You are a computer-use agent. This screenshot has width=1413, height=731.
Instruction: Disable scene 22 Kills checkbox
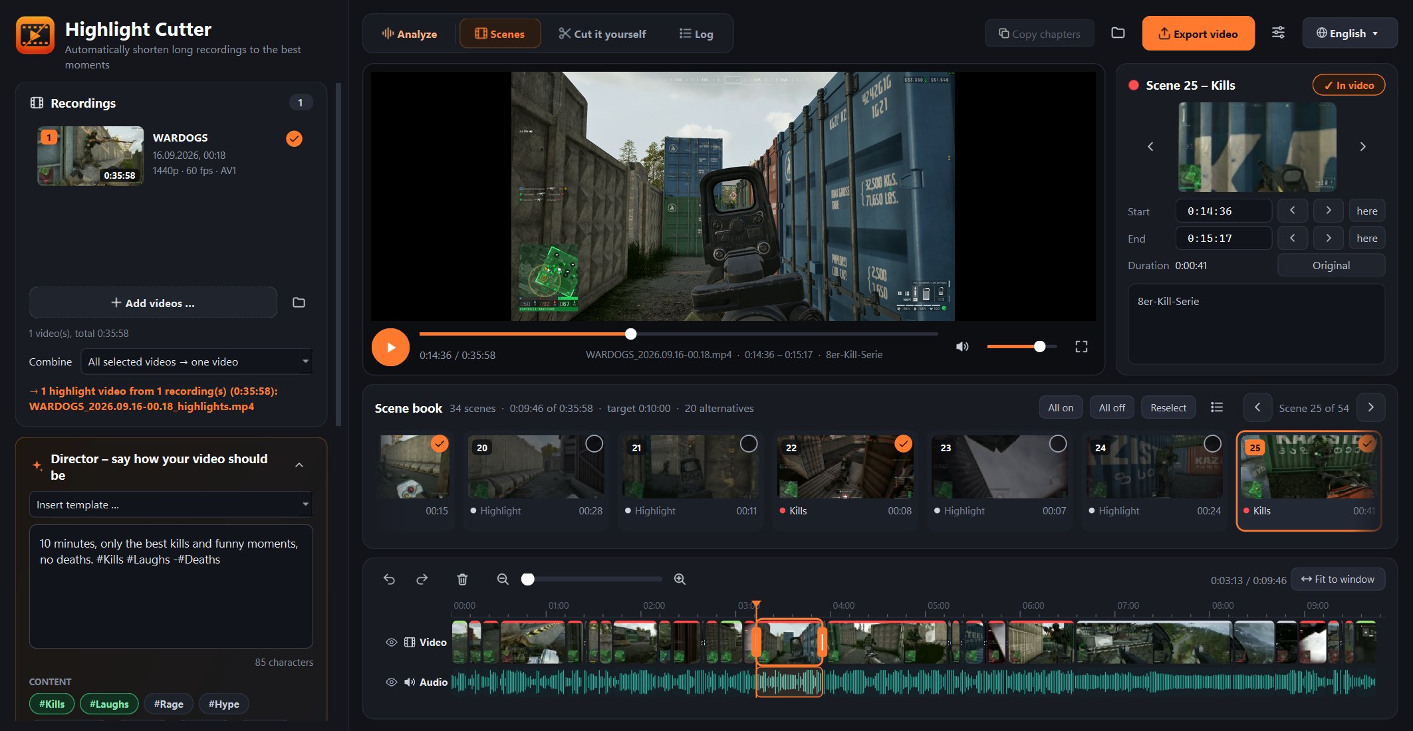[903, 444]
